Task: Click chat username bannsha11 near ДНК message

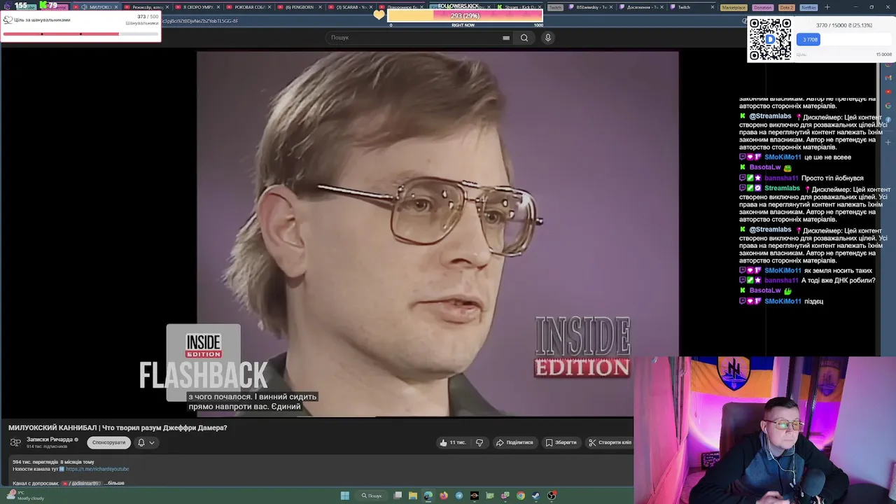Action: coord(781,281)
